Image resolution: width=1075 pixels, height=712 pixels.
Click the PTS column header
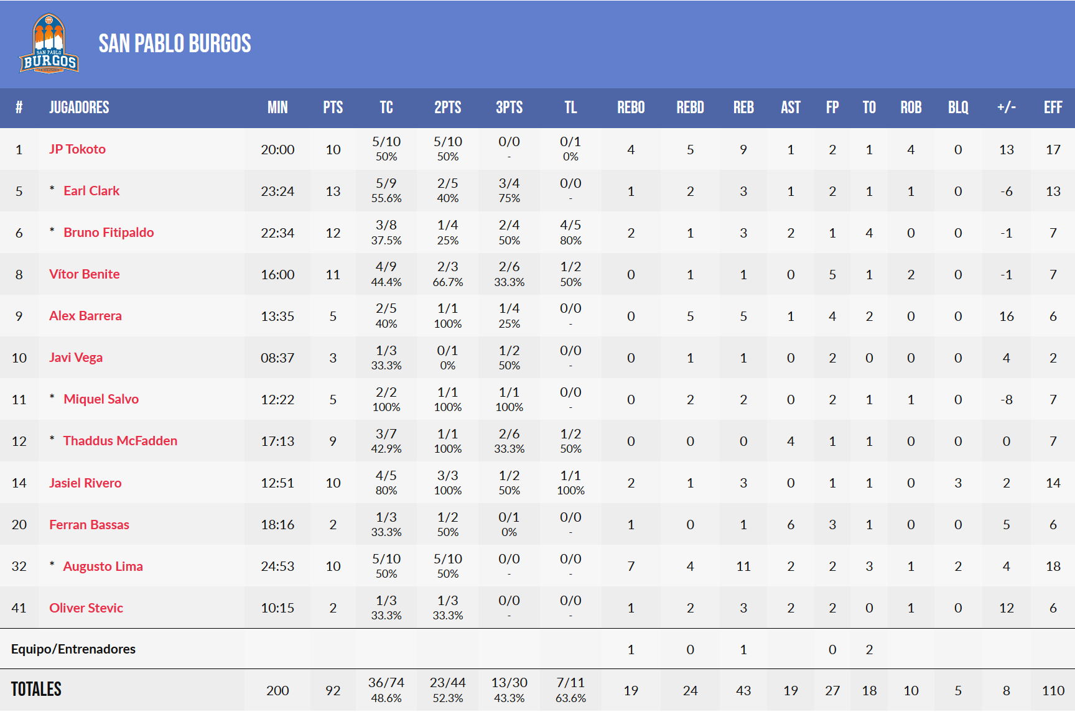(x=333, y=108)
